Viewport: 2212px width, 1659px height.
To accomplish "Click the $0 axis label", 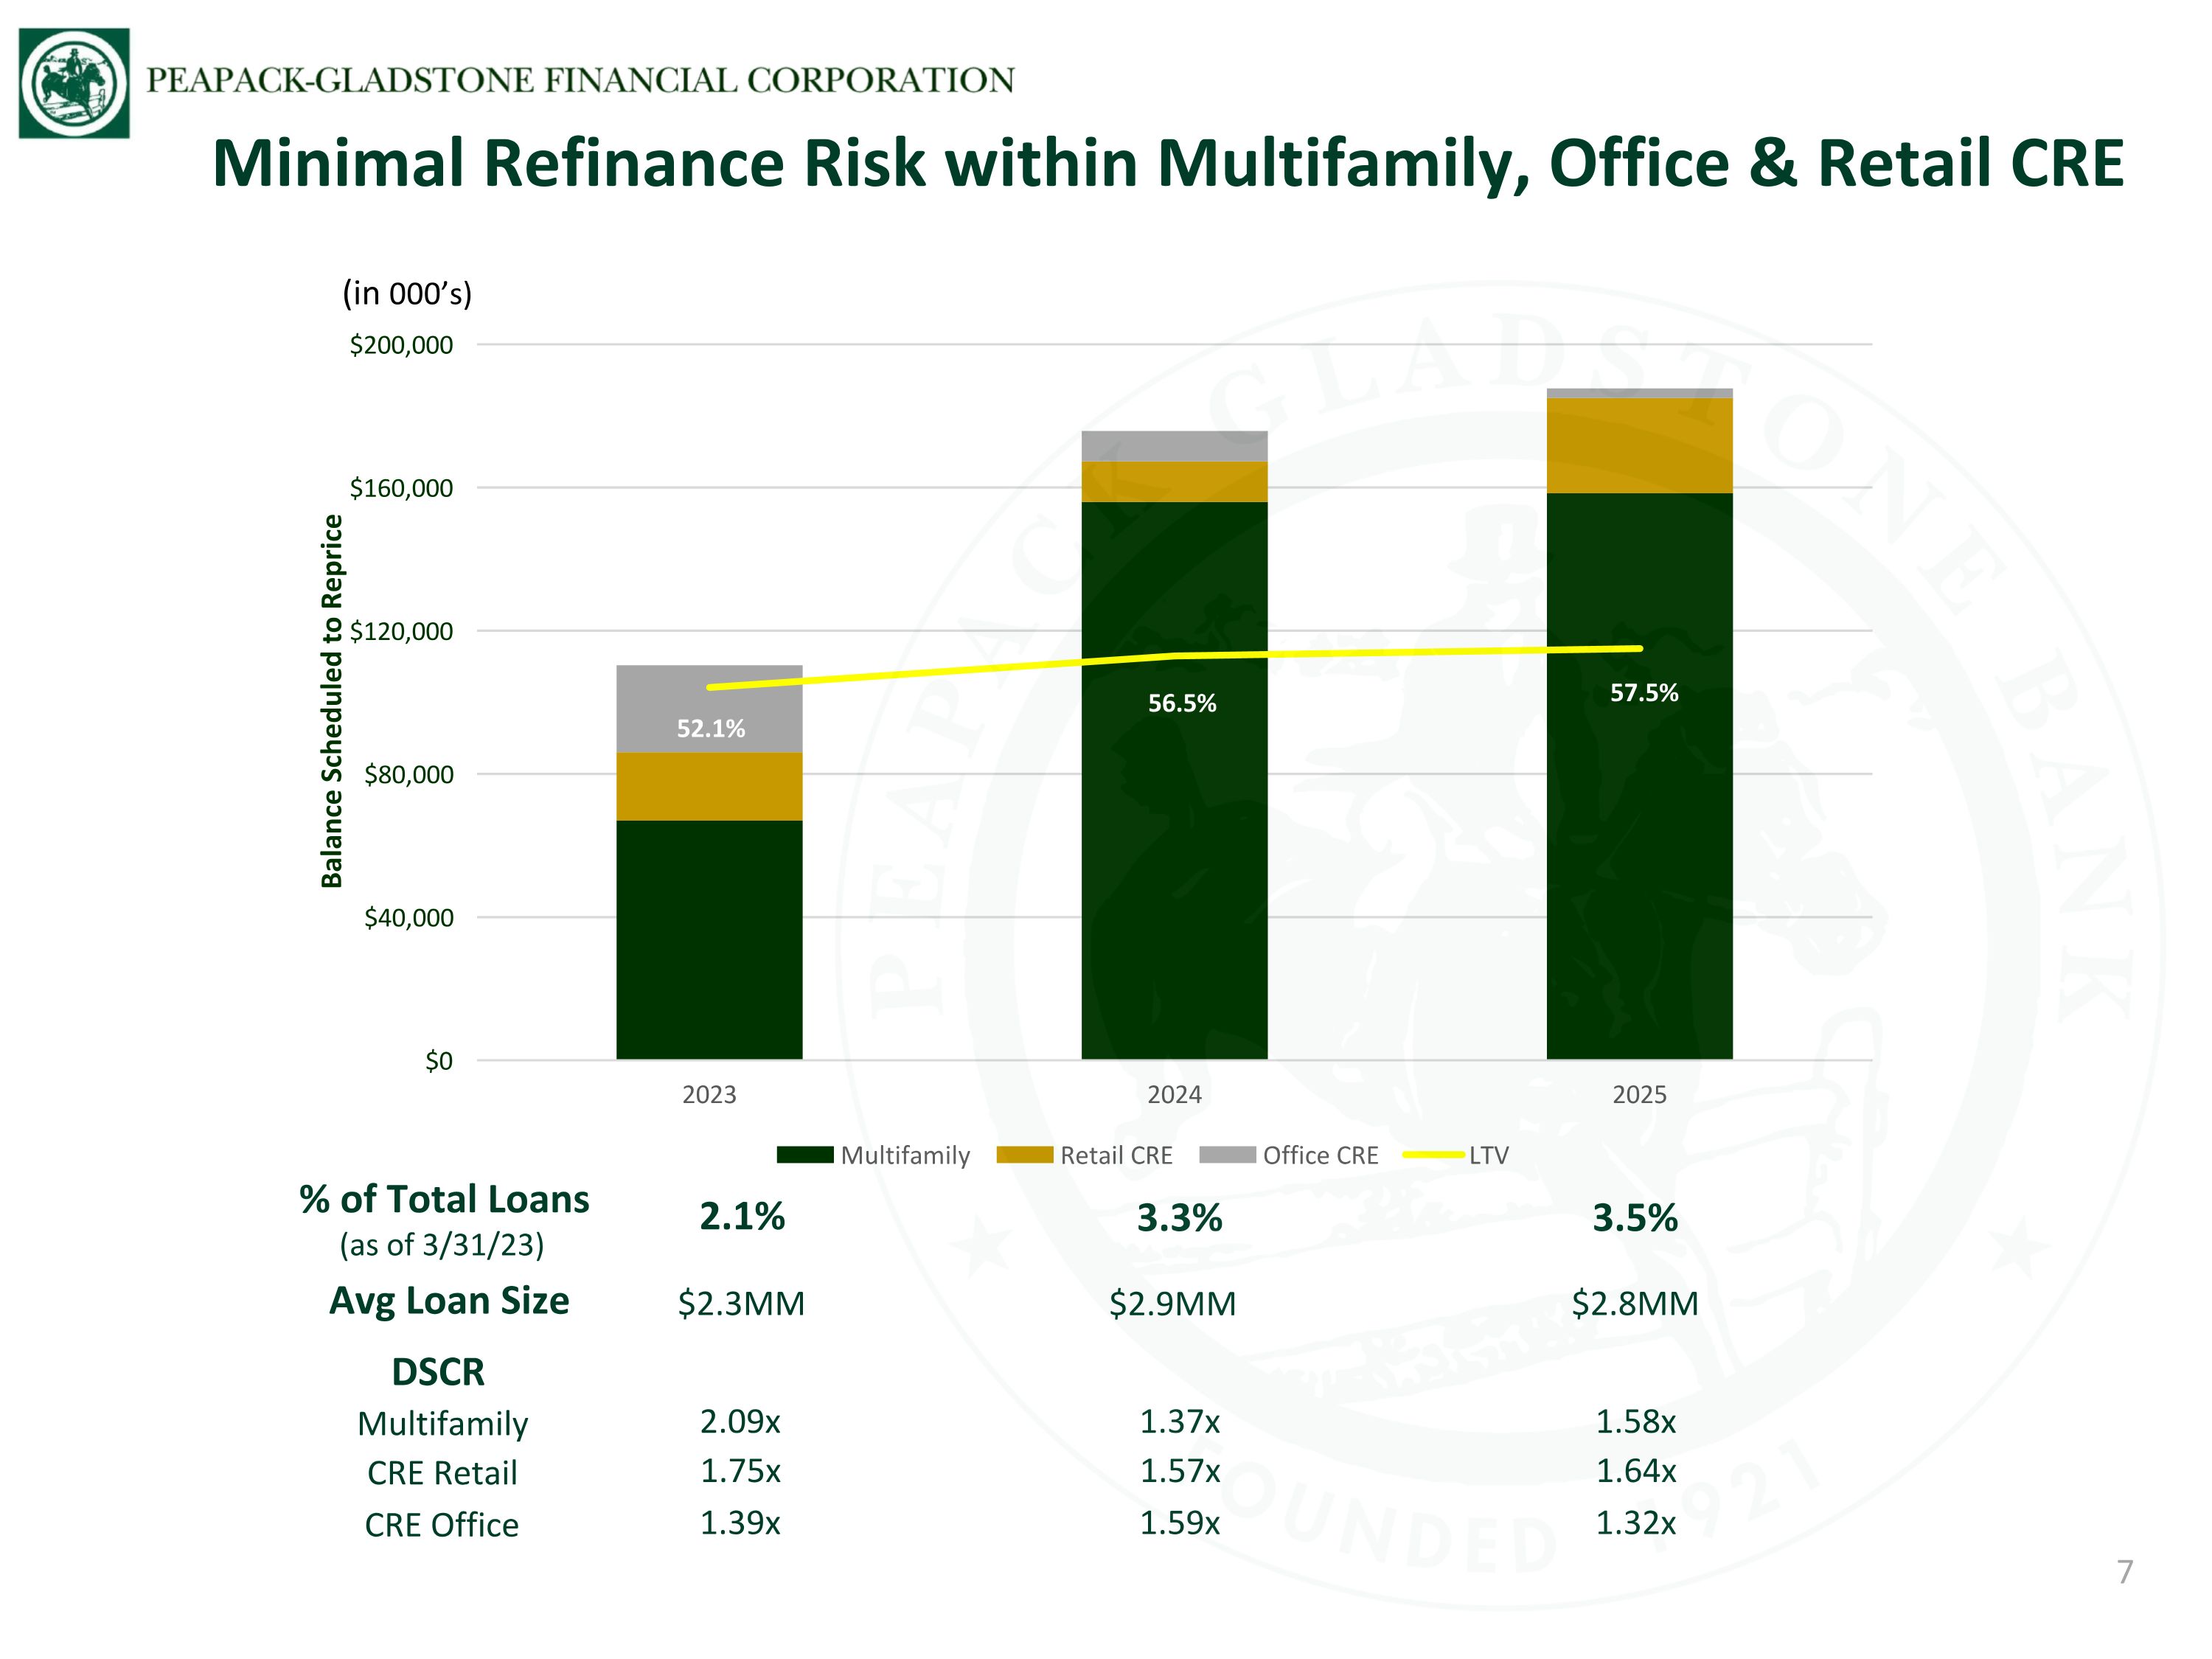I will coord(439,1061).
